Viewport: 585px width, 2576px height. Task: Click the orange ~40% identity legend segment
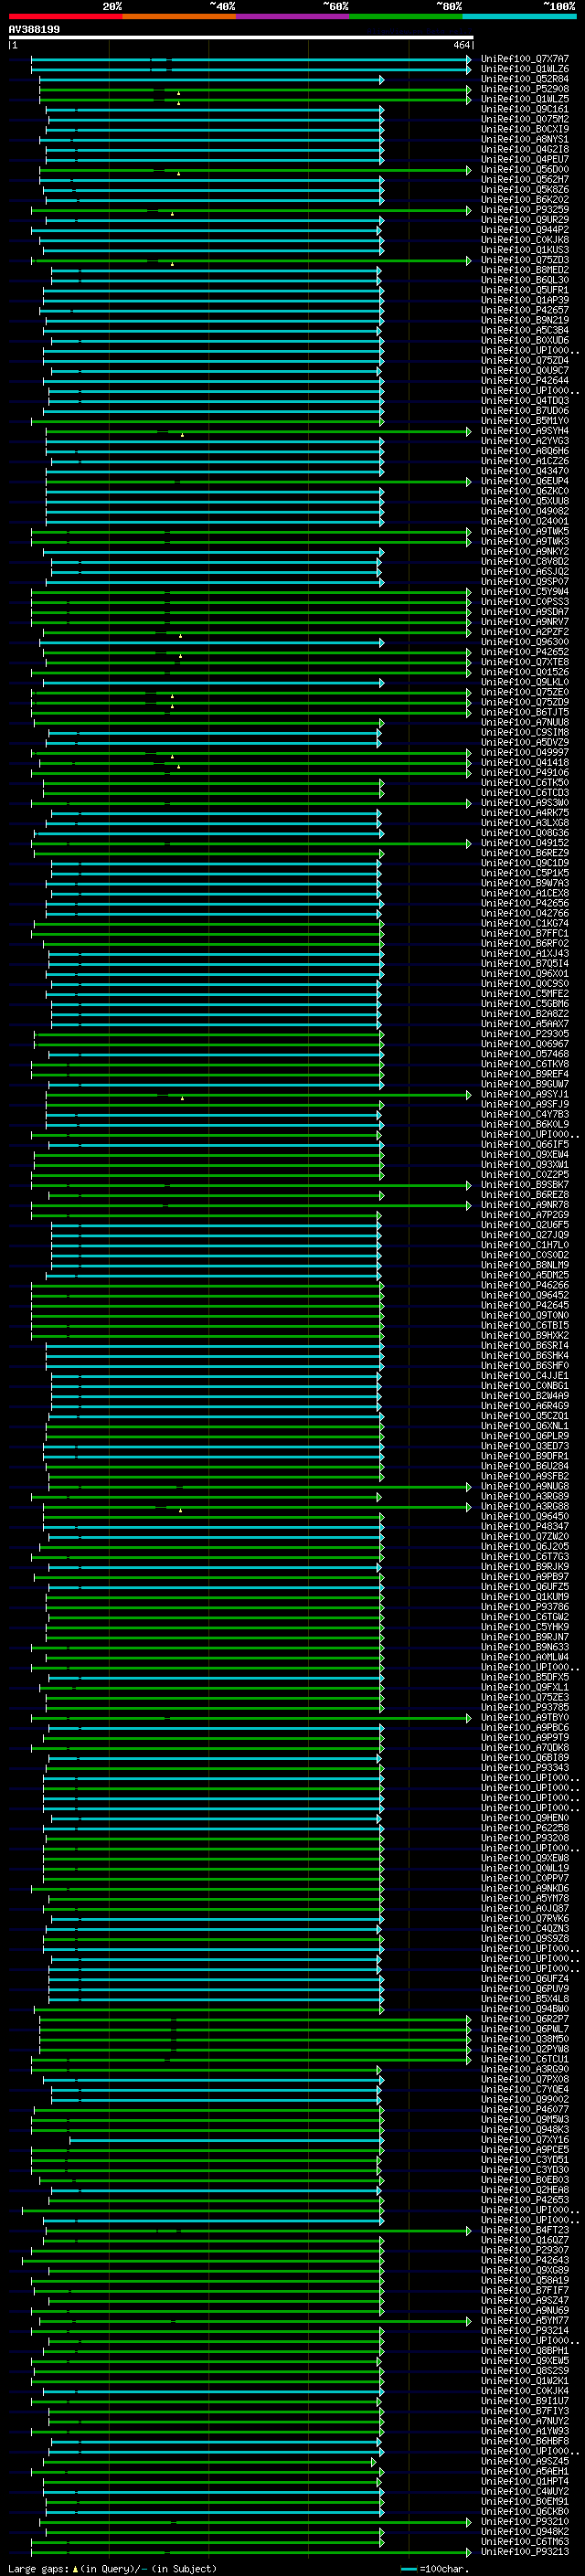178,16
